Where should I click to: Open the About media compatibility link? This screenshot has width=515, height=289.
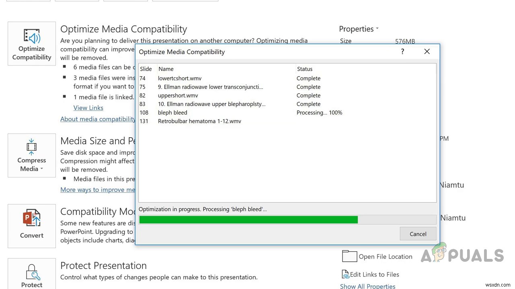pyautogui.click(x=98, y=119)
